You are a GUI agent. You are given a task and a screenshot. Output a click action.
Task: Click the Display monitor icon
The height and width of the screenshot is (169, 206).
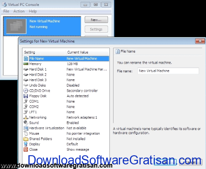tap(26, 144)
